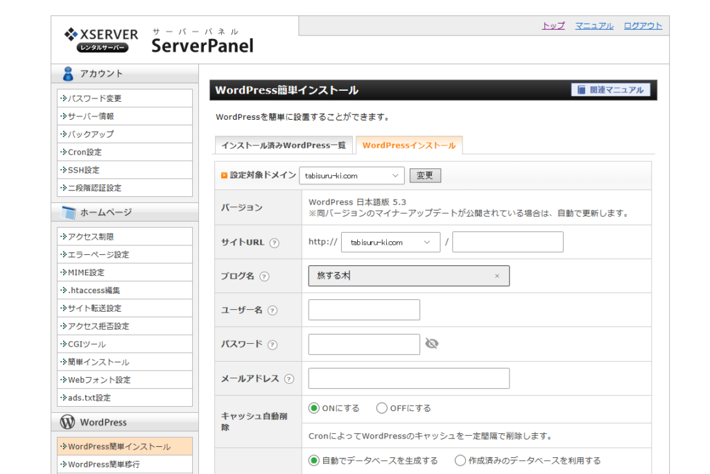Click the book icon in 関連マニュアル
Image resolution: width=710 pixels, height=474 pixels.
[x=582, y=89]
